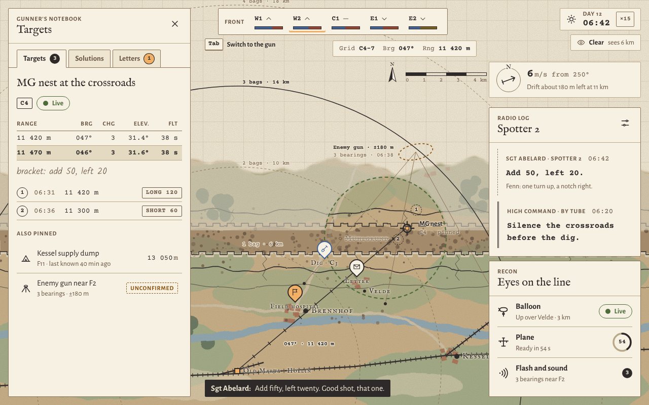
Task: Switch to the Targets tab
Action: point(41,58)
